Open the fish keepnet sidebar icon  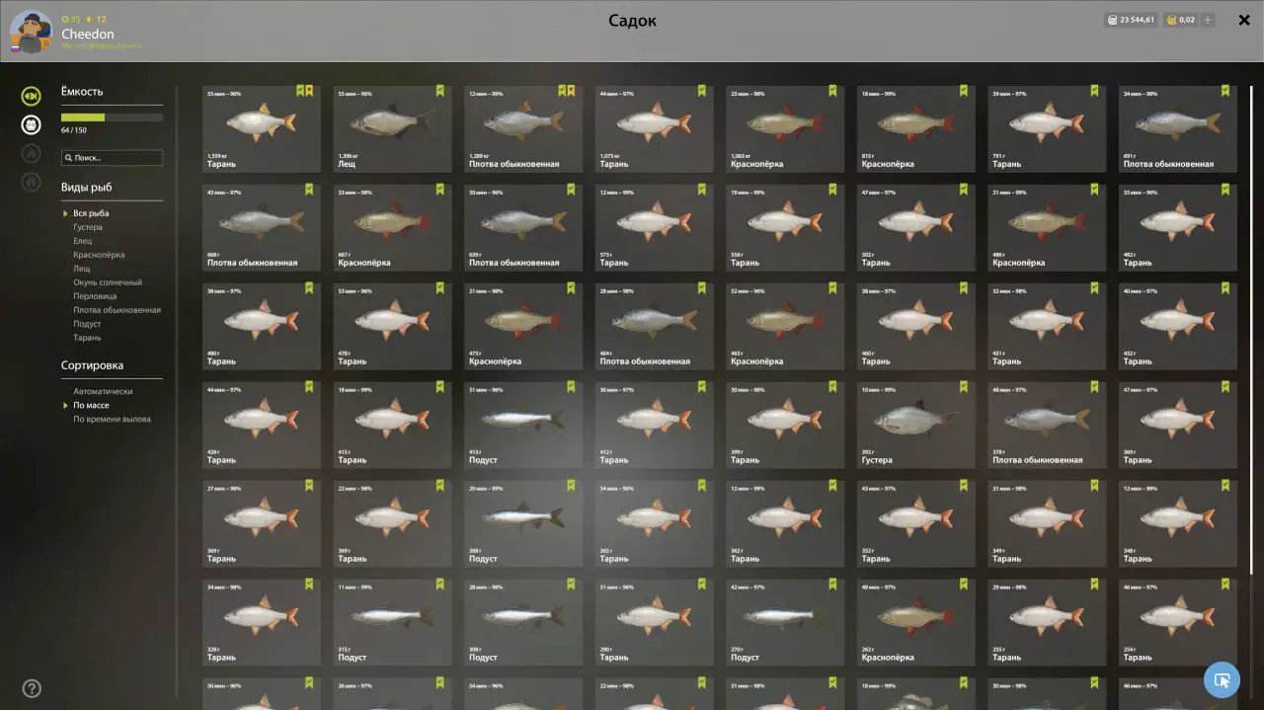32,96
